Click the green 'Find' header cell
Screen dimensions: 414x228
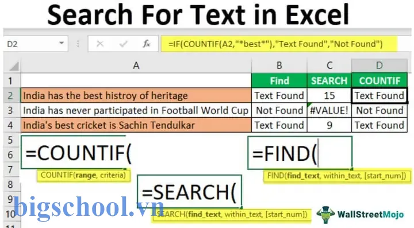tap(279, 80)
